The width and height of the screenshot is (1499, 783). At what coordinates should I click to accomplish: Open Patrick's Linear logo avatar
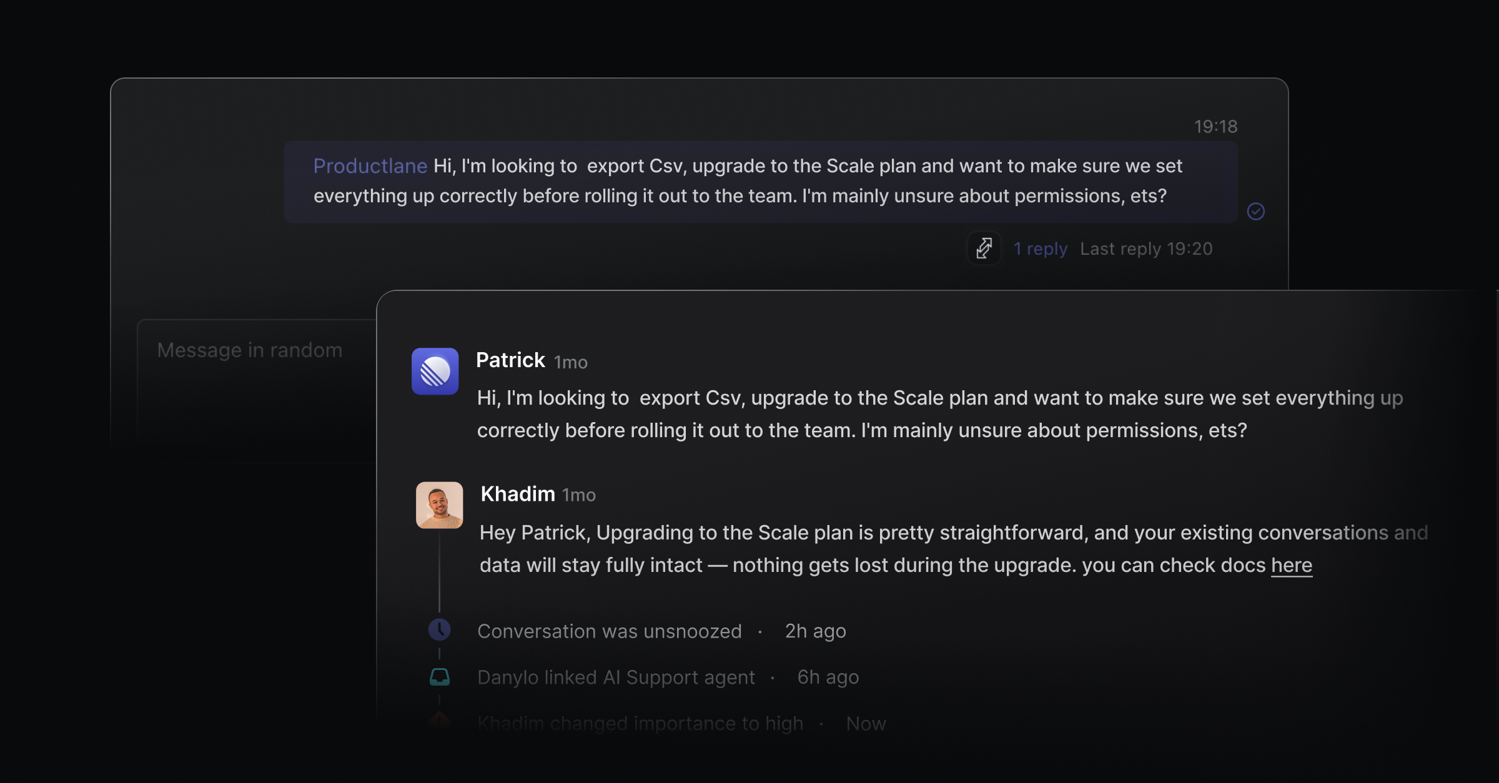435,371
